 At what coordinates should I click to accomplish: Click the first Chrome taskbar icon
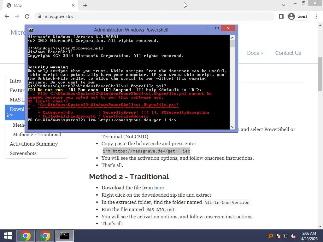pos(26,236)
